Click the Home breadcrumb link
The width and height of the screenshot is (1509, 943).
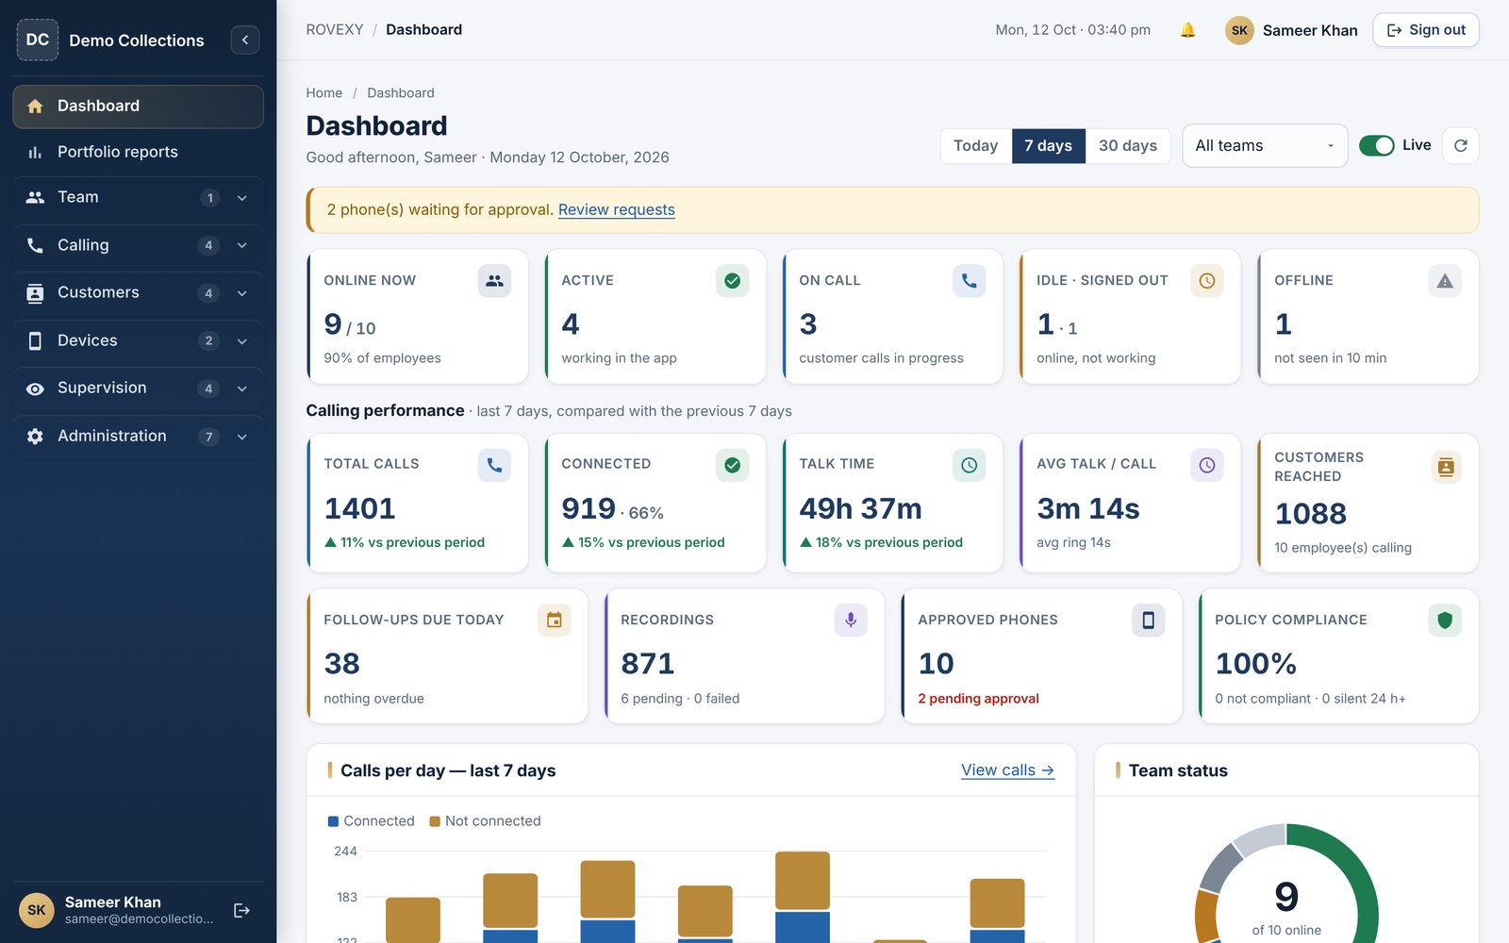click(x=324, y=92)
